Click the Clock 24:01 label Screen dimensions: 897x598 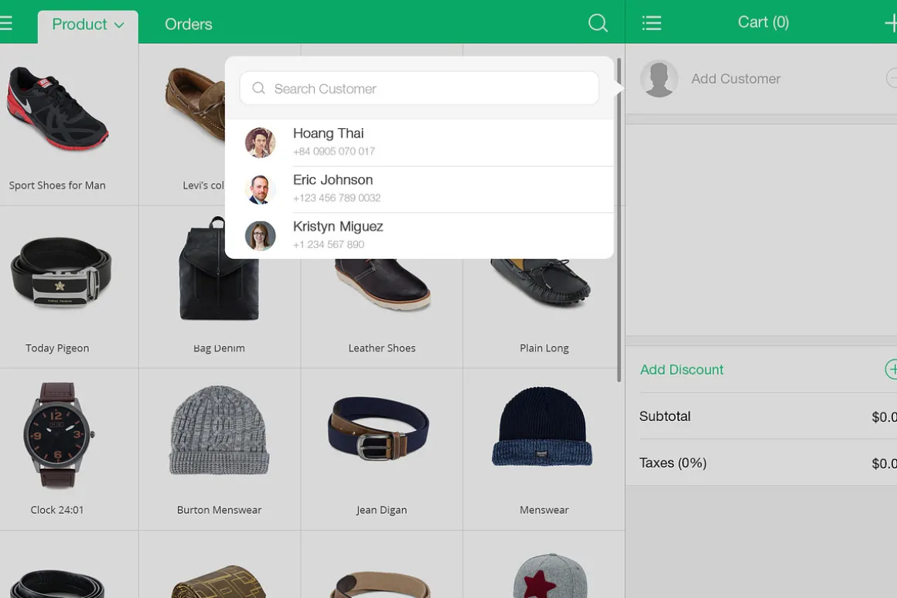coord(57,510)
